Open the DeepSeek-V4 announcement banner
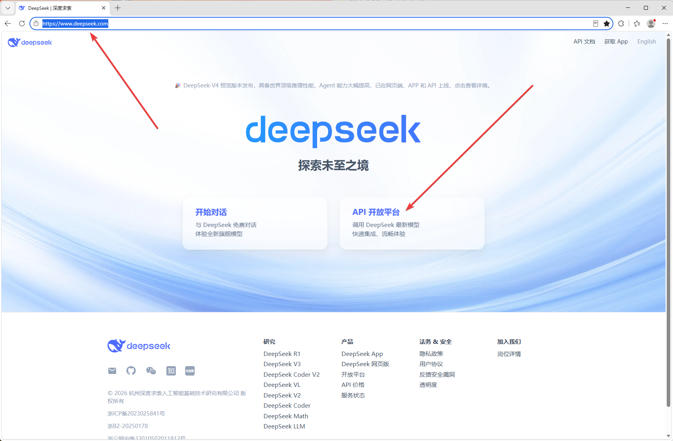This screenshot has width=673, height=441. (333, 85)
